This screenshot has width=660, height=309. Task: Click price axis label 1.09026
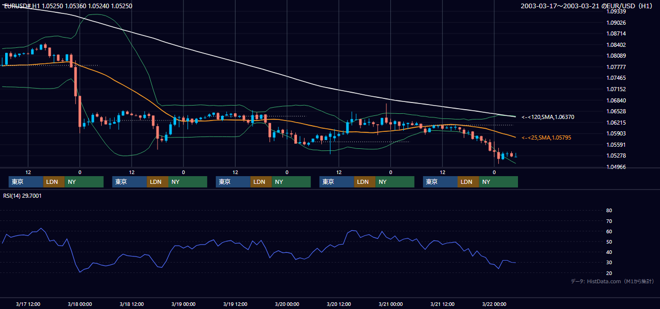point(616,23)
